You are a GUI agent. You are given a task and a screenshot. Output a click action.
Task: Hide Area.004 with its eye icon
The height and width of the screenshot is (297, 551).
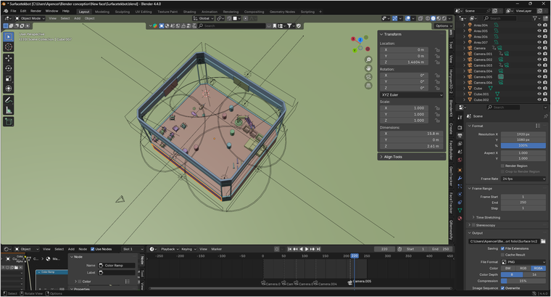(539, 25)
